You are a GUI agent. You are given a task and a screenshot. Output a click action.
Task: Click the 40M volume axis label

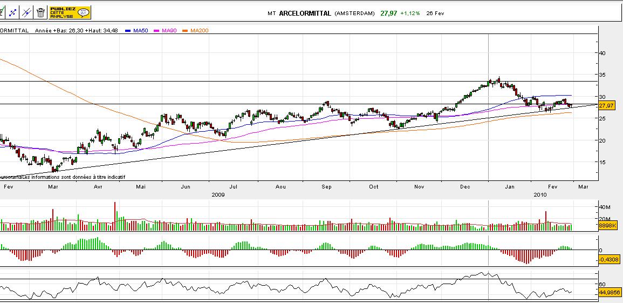604,207
